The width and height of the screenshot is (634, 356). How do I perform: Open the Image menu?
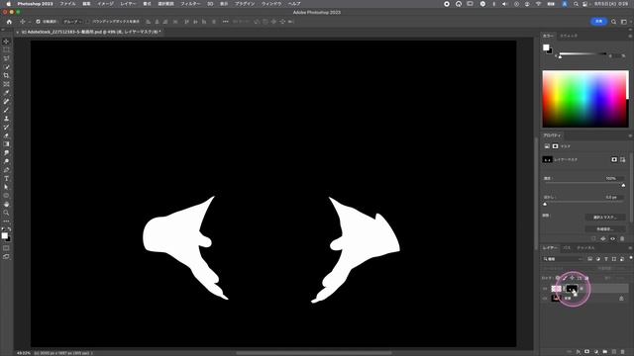[106, 4]
